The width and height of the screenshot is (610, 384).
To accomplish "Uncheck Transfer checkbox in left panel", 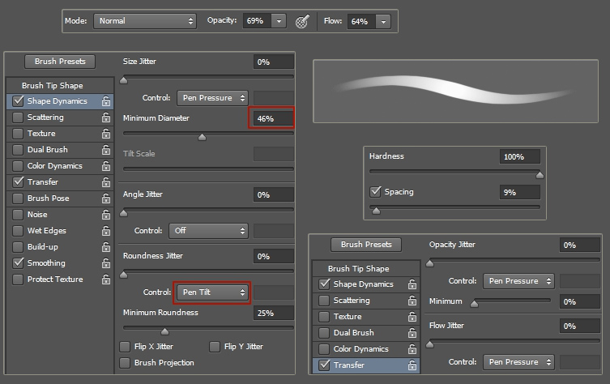I will (18, 182).
